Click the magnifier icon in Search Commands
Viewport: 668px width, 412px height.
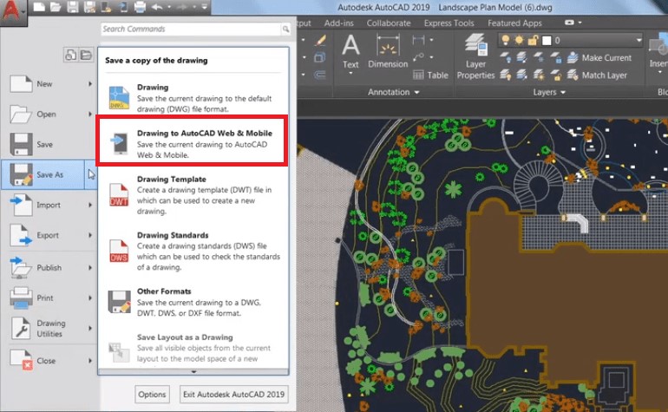point(285,29)
